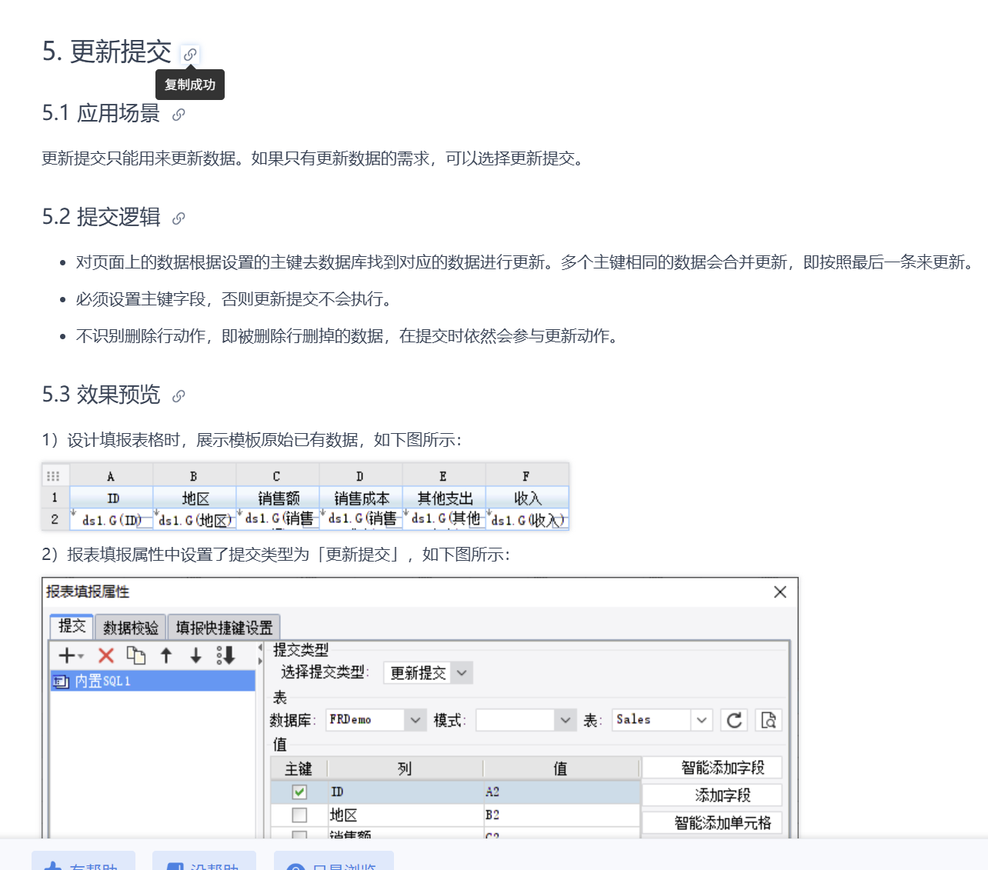Click the ds1.G(收入) cell in spreadsheet
988x870 pixels.
point(527,519)
